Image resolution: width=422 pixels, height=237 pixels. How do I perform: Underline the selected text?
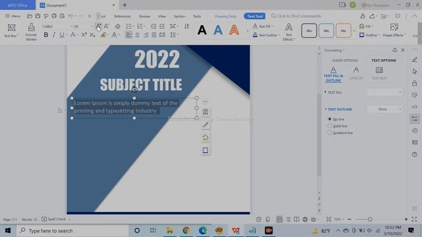(x=62, y=35)
